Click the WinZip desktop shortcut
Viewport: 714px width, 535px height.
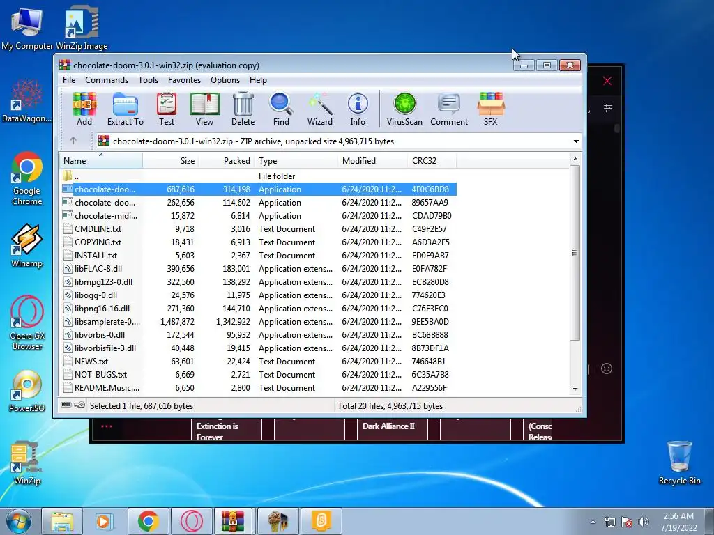pos(27,463)
